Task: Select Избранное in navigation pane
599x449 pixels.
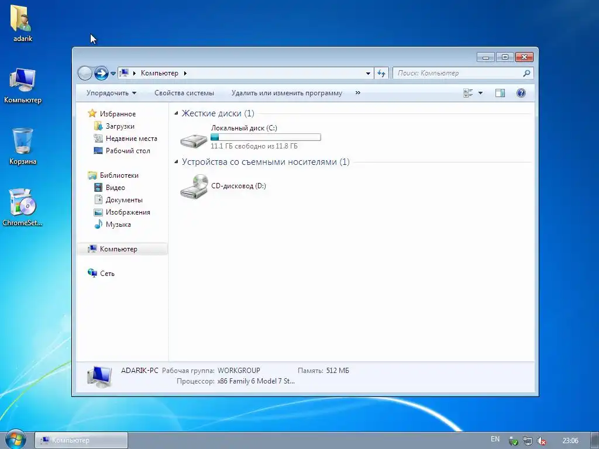Action: [x=118, y=114]
